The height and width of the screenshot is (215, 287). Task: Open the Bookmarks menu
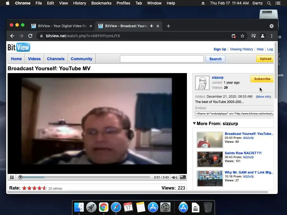(x=101, y=3)
